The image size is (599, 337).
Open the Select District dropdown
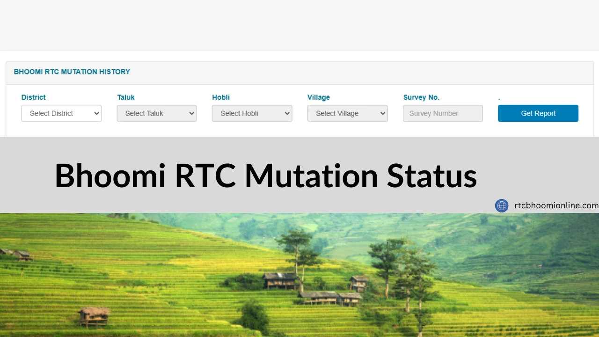tap(61, 113)
